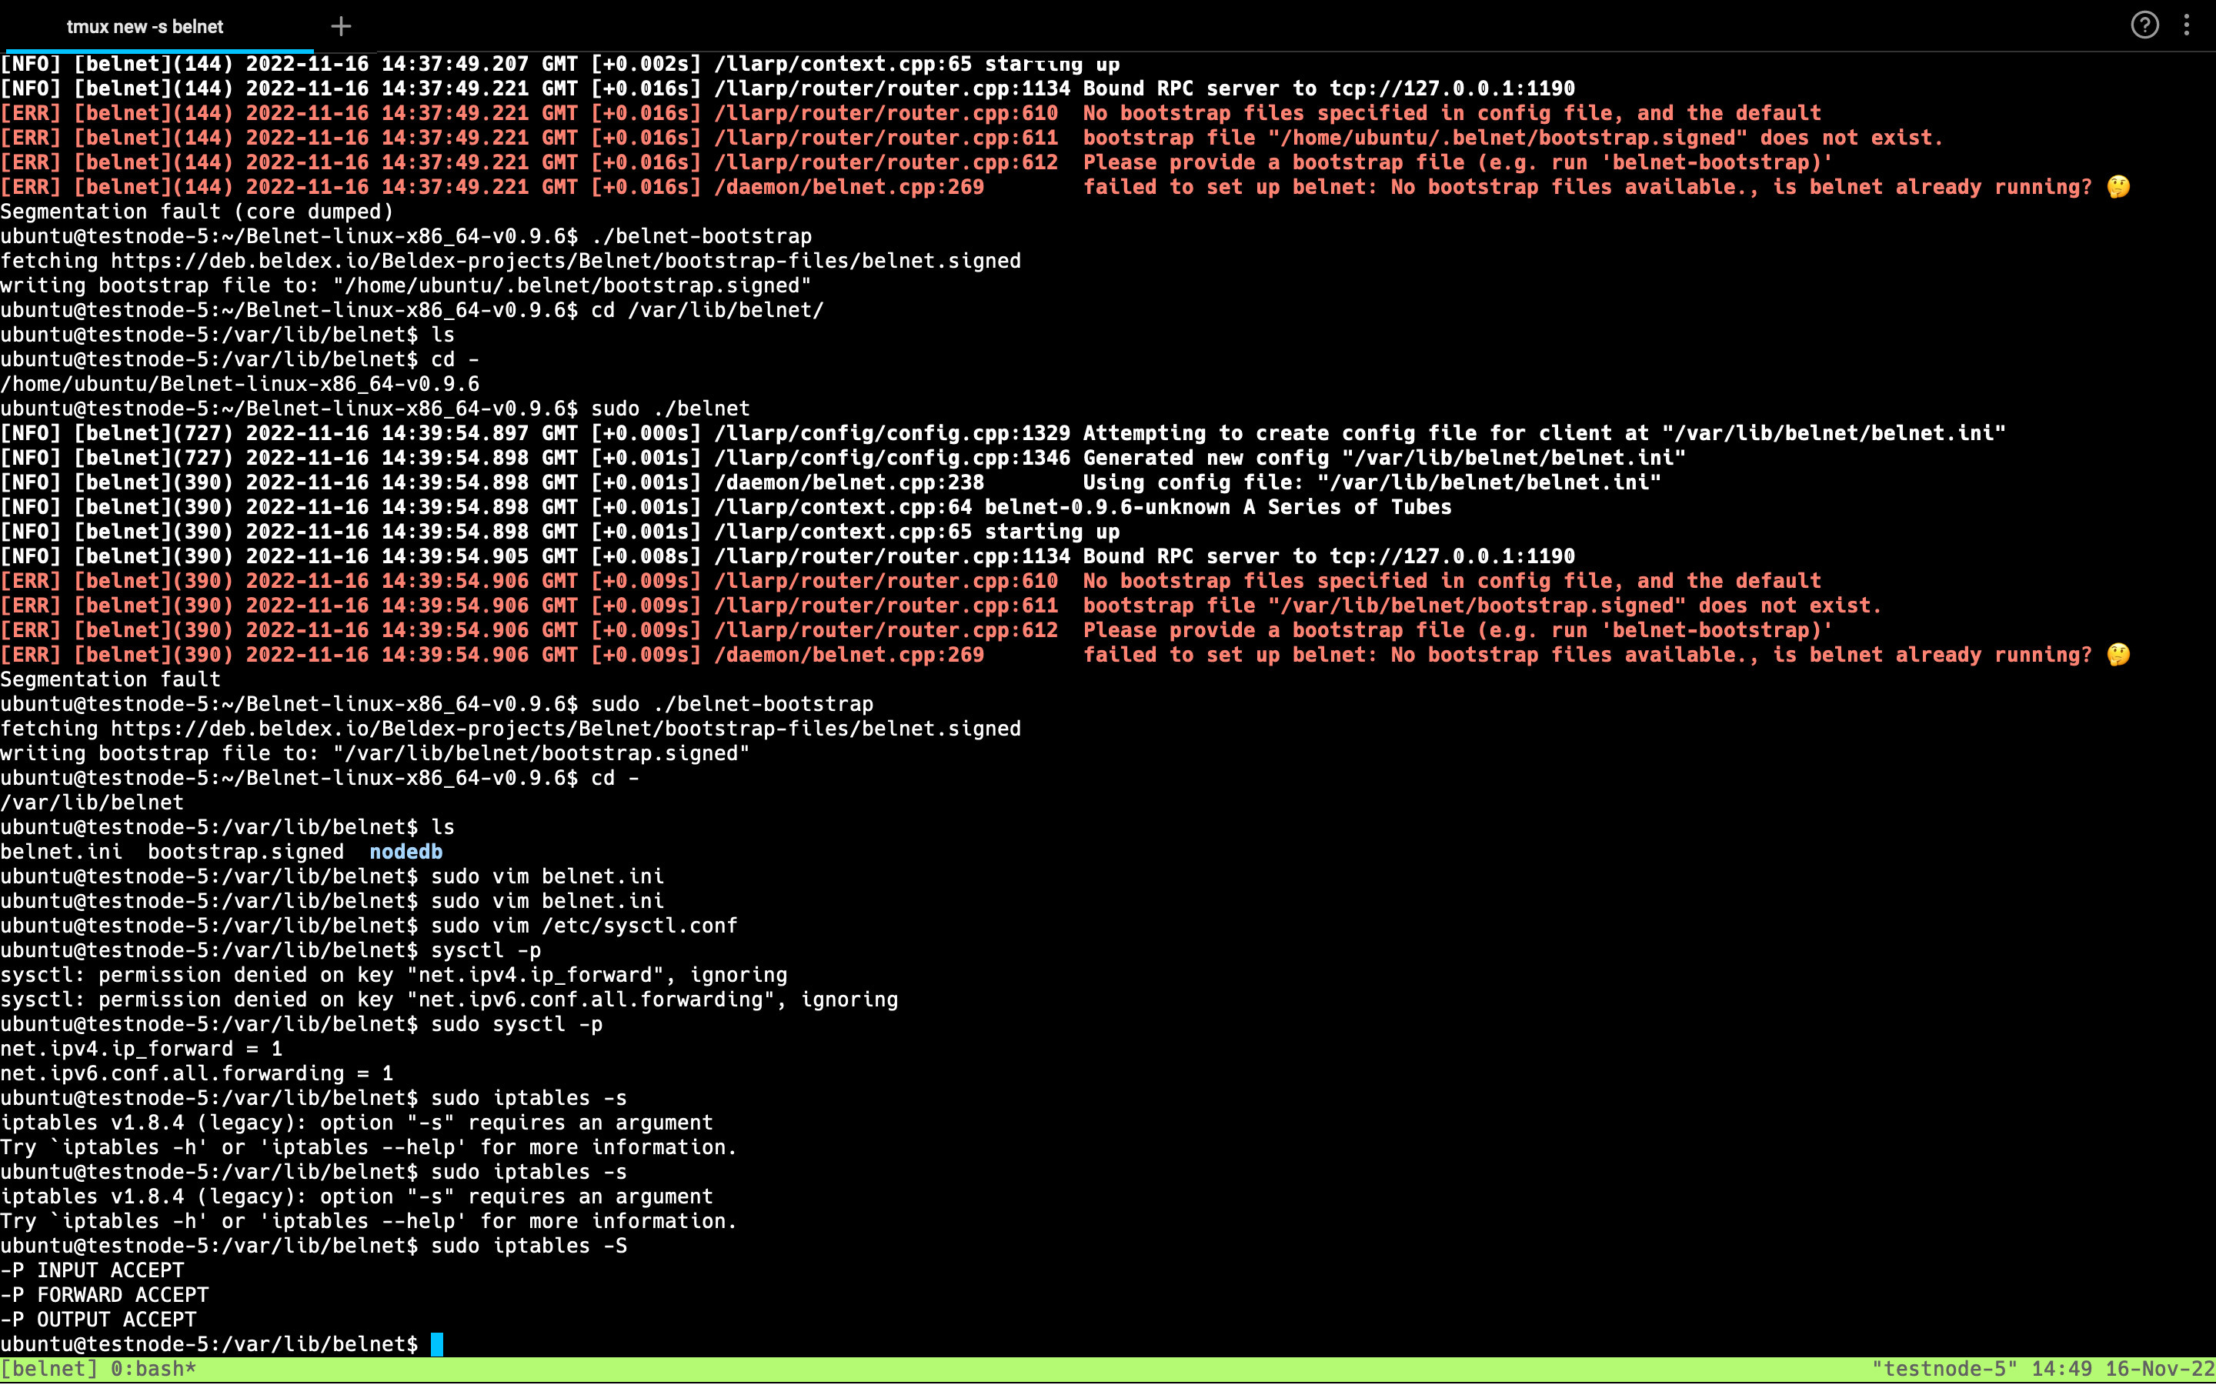
Task: Click the plain 'Segmentation fault' line
Action: pos(111,679)
